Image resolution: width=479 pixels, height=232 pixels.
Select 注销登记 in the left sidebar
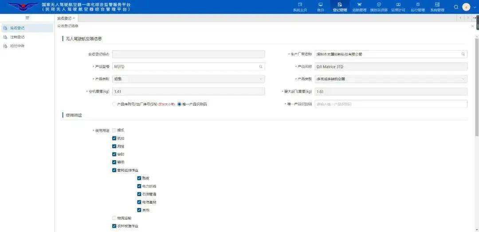click(18, 37)
